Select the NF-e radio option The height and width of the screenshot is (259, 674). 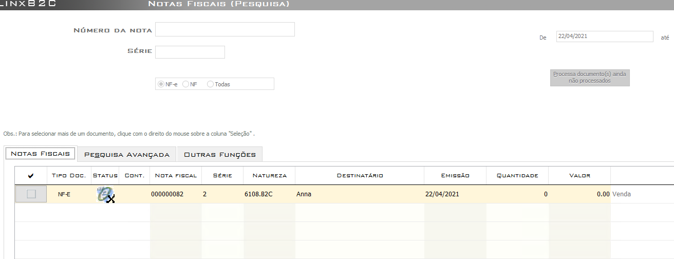tap(161, 84)
